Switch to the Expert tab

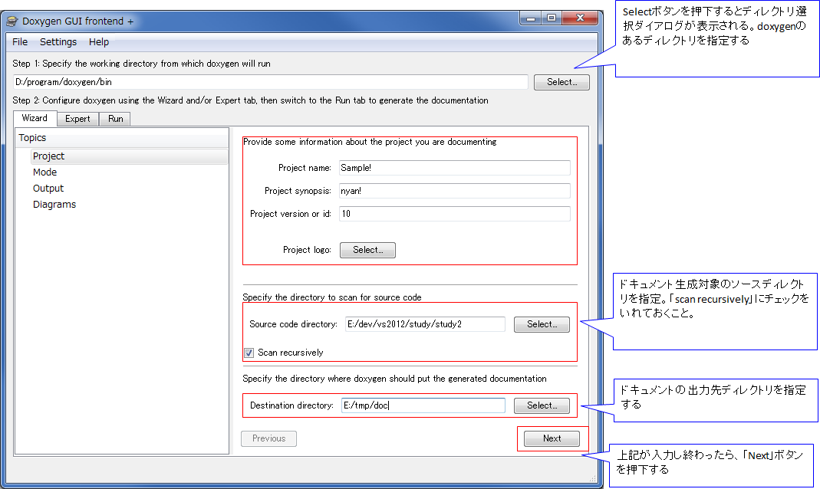77,119
